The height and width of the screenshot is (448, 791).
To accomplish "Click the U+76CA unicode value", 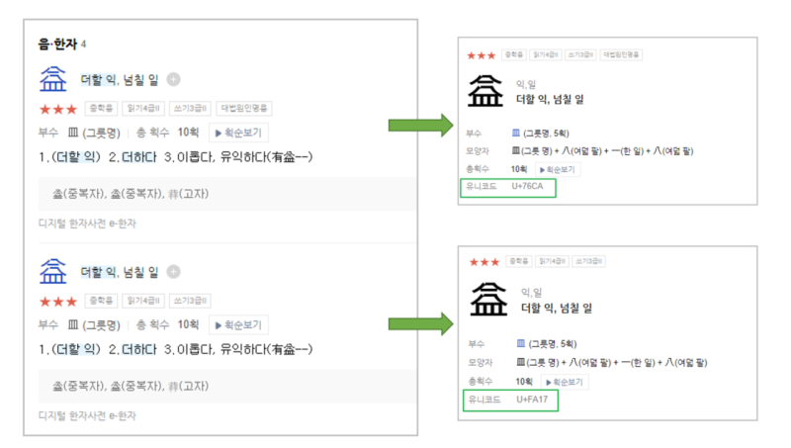I will click(527, 186).
